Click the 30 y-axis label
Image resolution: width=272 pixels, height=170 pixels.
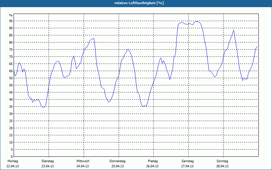(11, 114)
